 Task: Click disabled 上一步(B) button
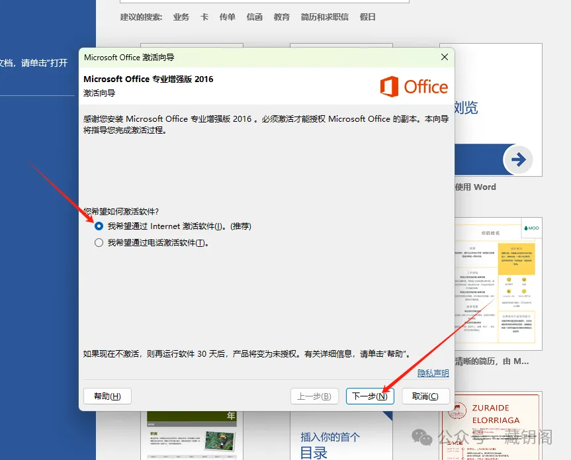tap(314, 396)
